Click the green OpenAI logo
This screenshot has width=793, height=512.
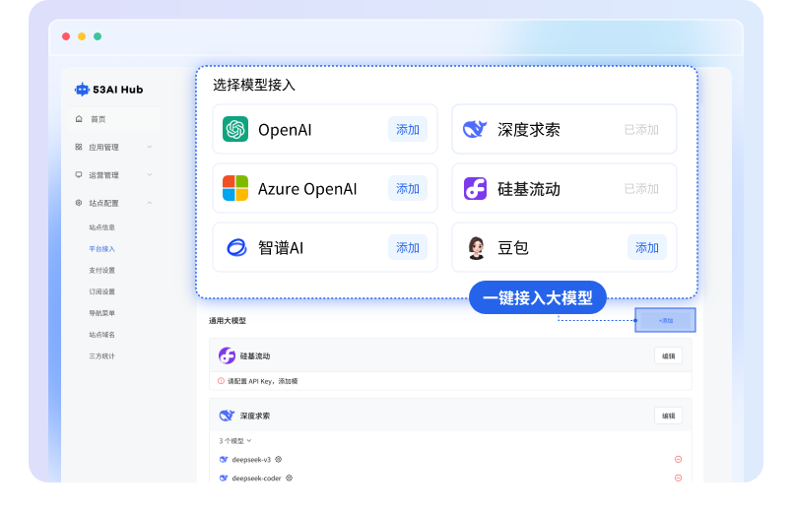(235, 129)
